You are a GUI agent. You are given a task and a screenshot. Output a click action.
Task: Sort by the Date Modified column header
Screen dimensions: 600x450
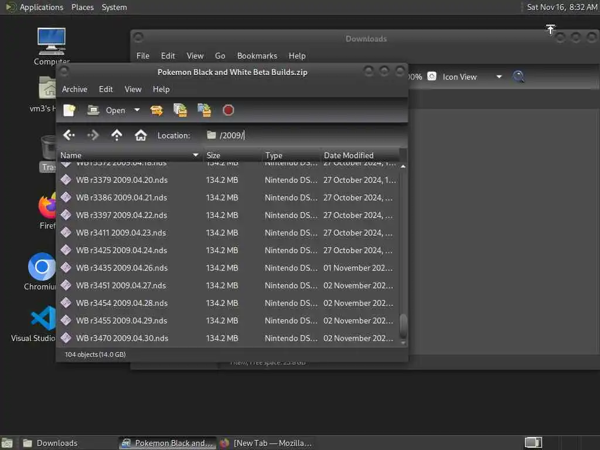[x=360, y=155]
